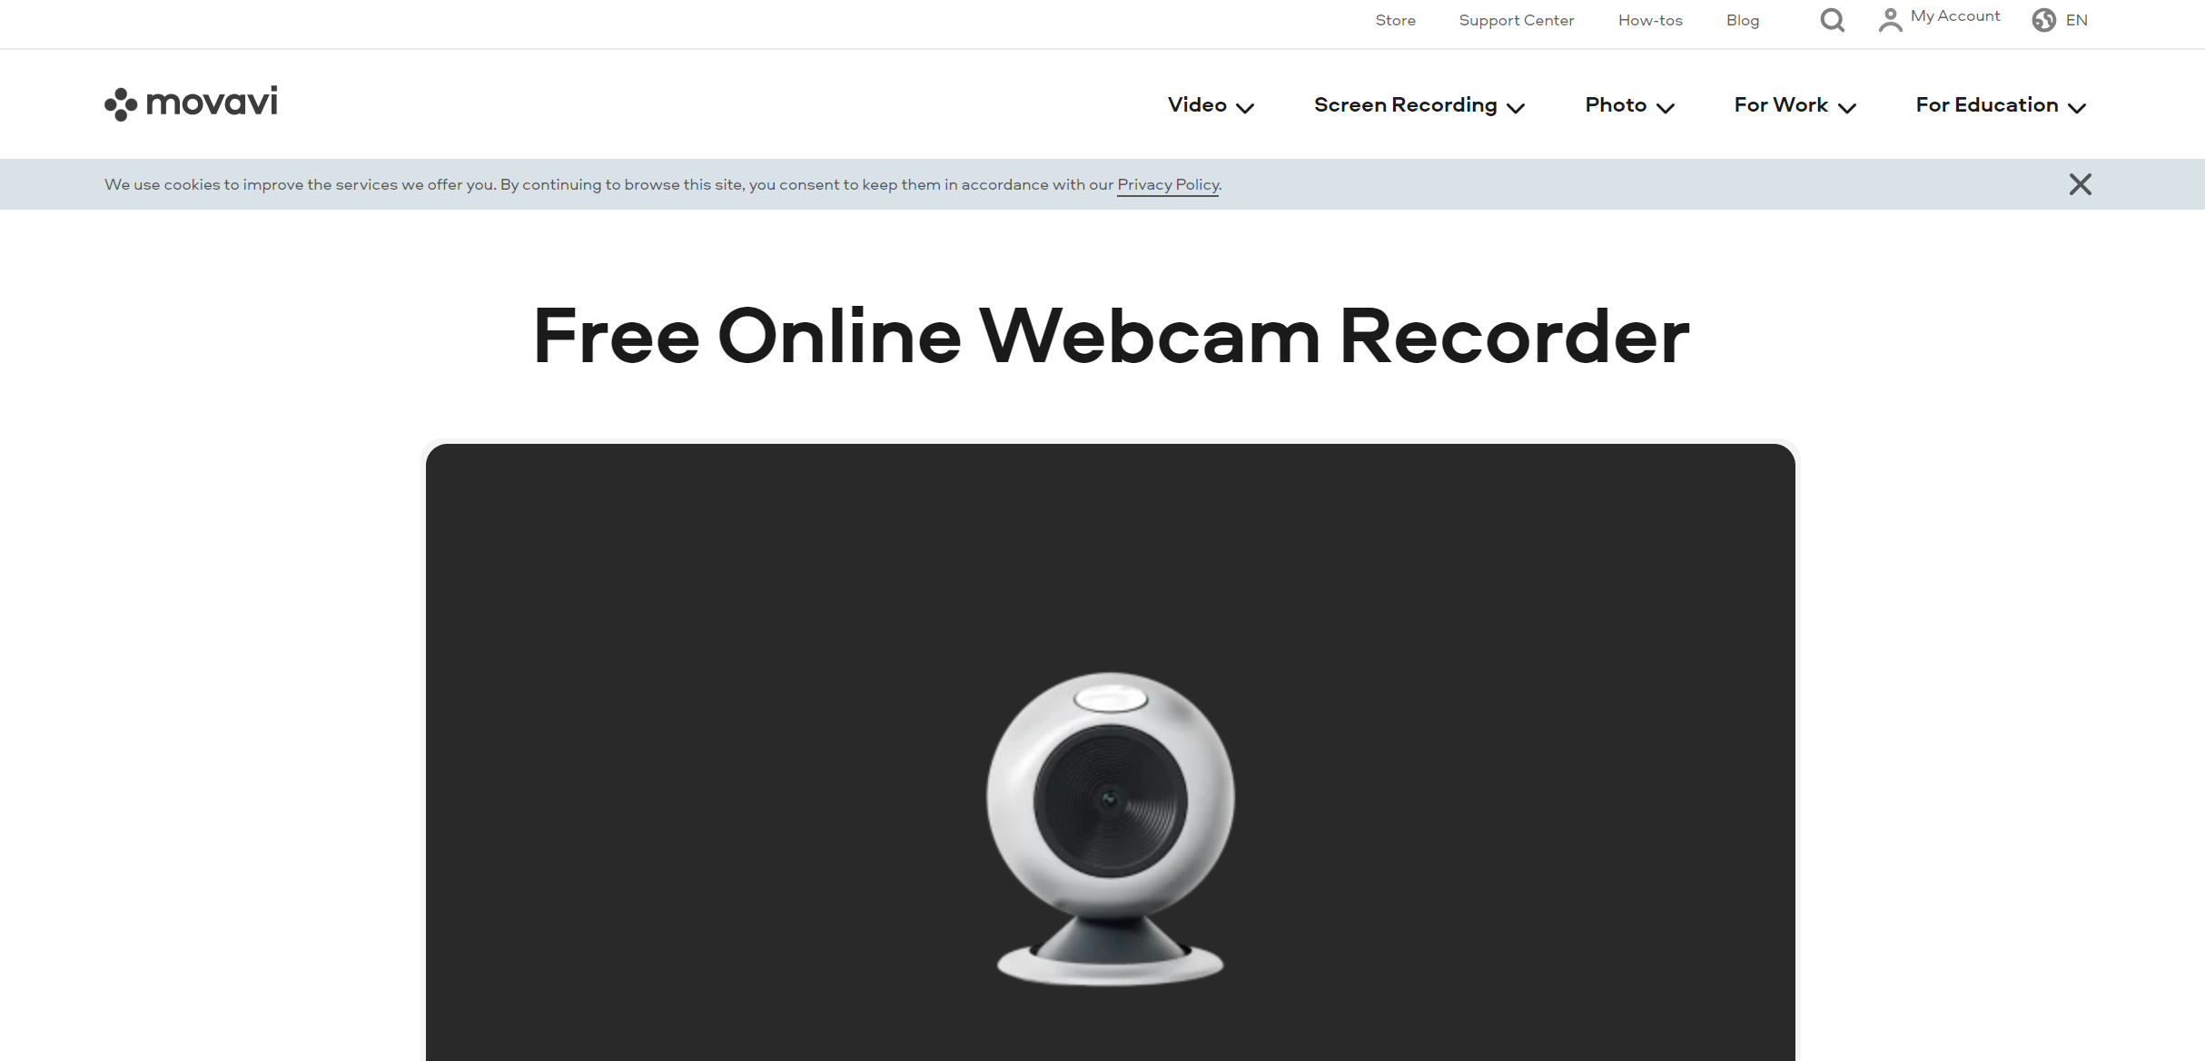Click the EN language selector icon
The height and width of the screenshot is (1061, 2205).
[x=2044, y=18]
